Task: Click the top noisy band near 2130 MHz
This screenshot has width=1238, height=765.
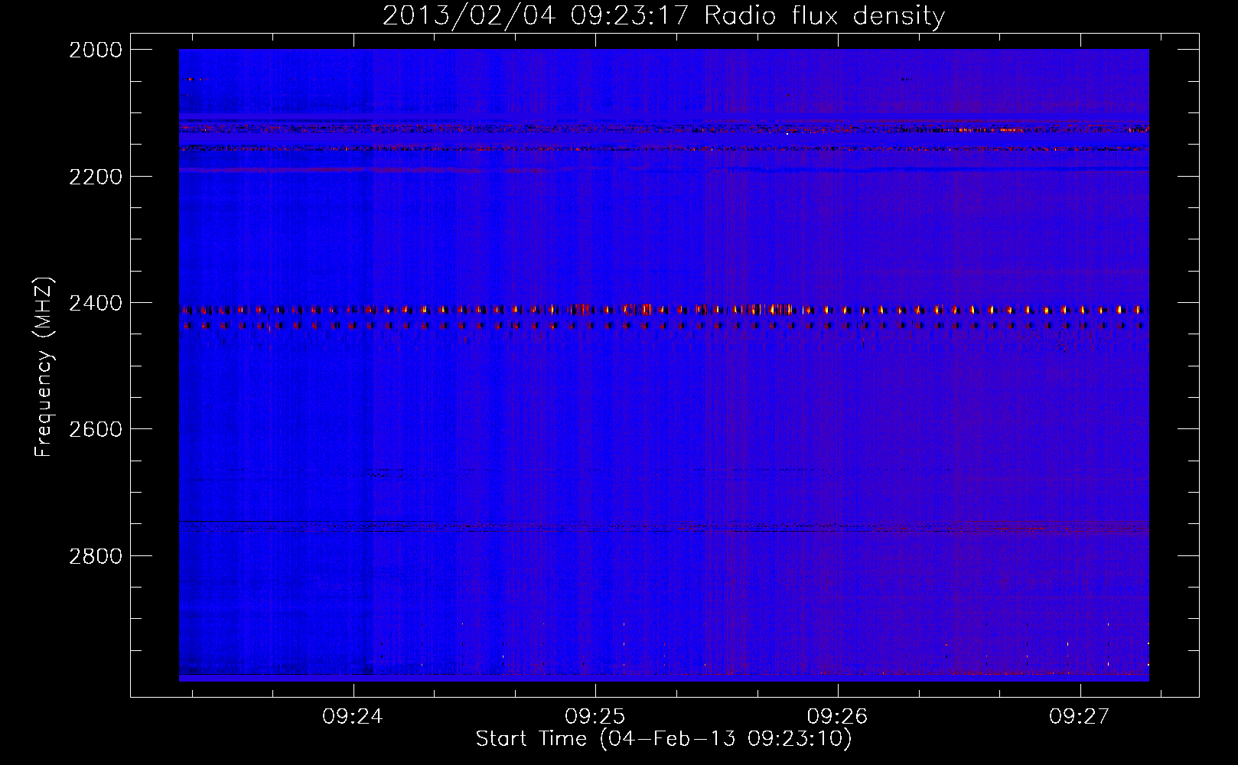Action: click(663, 129)
